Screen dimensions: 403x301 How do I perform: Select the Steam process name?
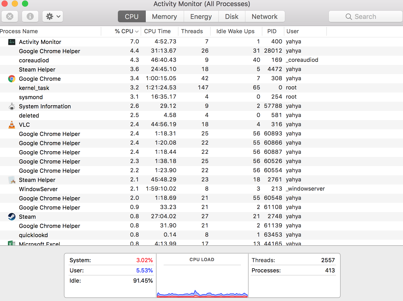tap(27, 217)
